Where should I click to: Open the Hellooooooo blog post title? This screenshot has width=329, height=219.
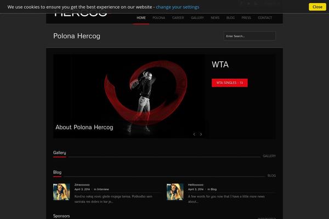pyautogui.click(x=196, y=185)
